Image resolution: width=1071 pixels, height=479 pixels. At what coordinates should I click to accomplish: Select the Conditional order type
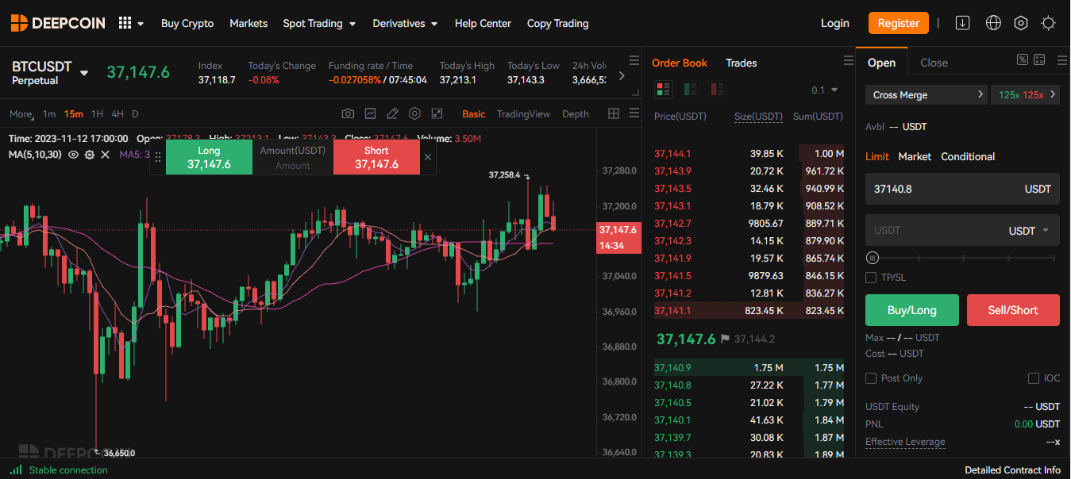(968, 156)
